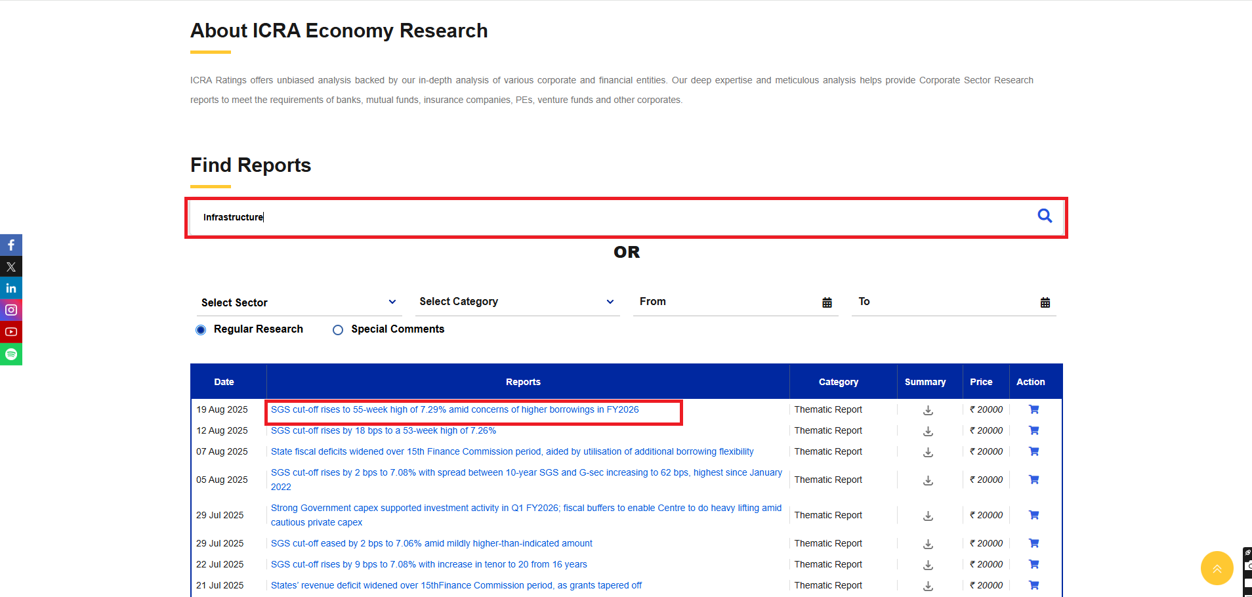Viewport: 1252px width, 597px height.
Task: Click the Date column header
Action: [224, 382]
